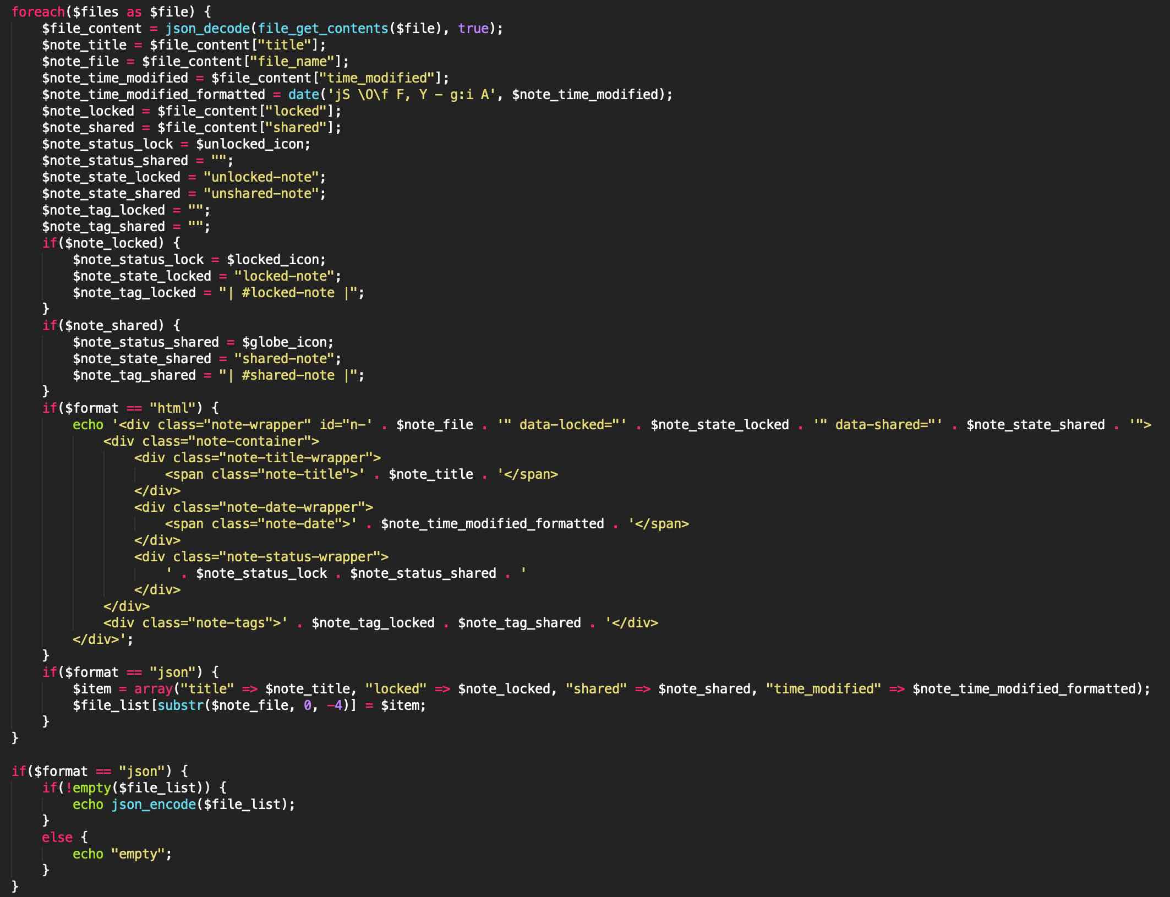Click the "| #locked-note |" string
The width and height of the screenshot is (1170, 897).
pyautogui.click(x=288, y=292)
